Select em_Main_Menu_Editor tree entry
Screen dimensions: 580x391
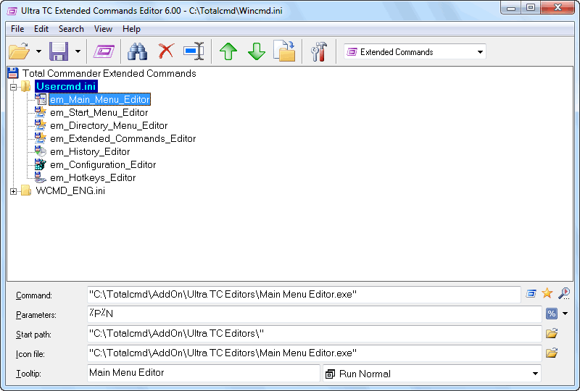tap(100, 99)
